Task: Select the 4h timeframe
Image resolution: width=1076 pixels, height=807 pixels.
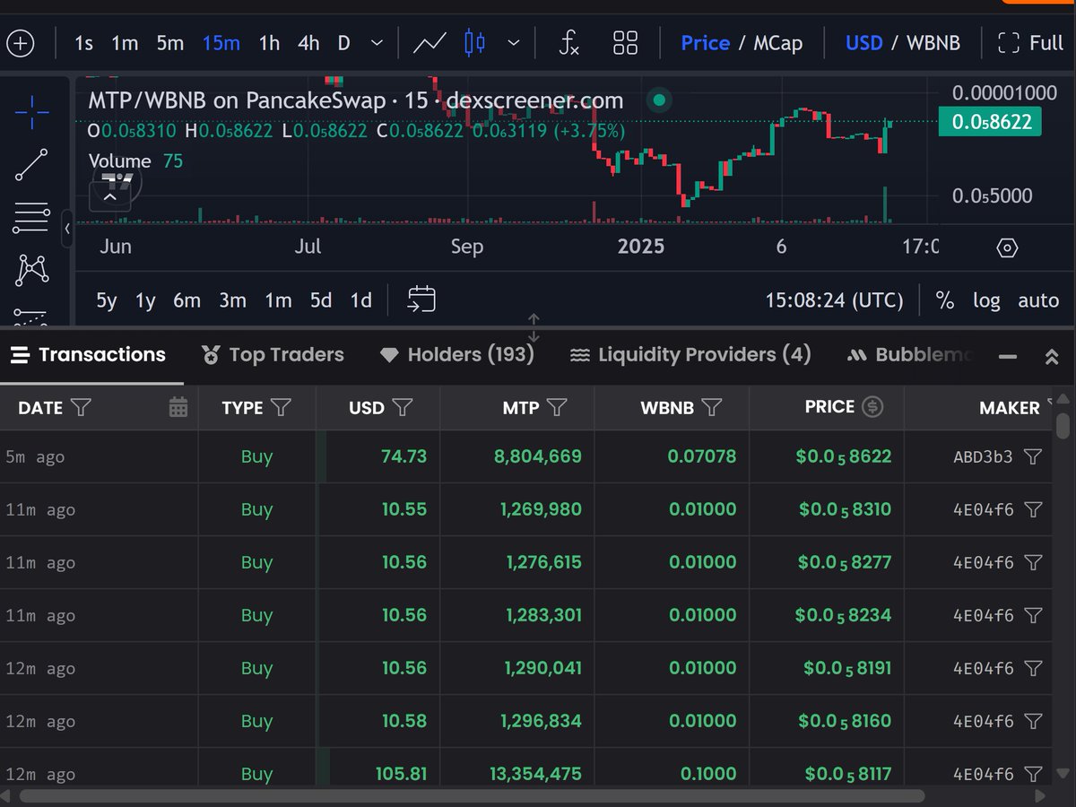Action: [308, 43]
